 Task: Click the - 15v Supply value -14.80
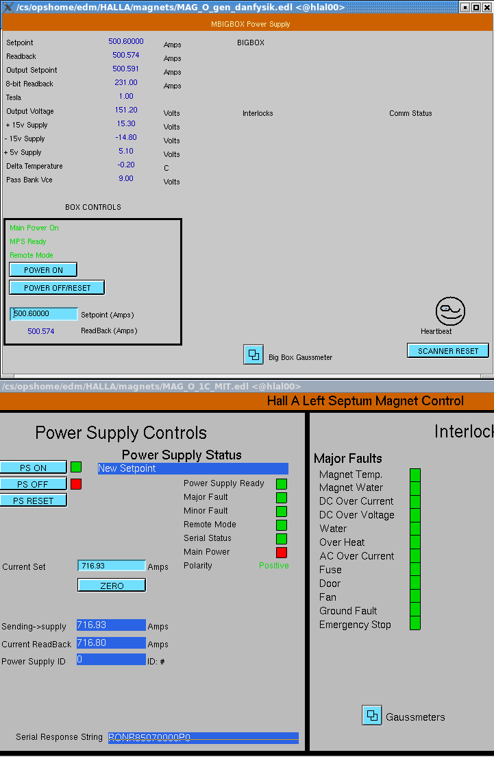click(126, 137)
